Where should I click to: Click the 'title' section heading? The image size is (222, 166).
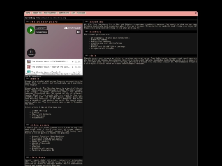93,56
